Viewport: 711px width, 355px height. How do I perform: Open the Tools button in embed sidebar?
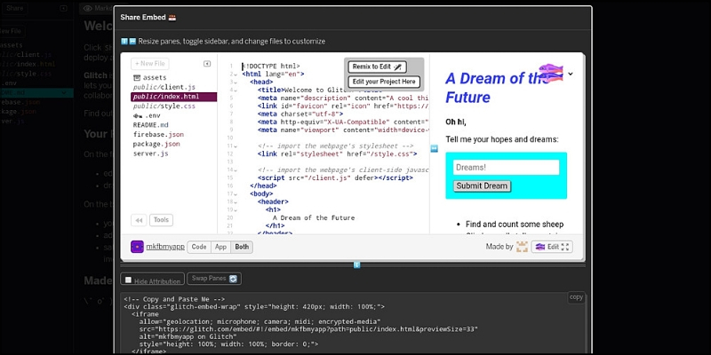tap(161, 220)
